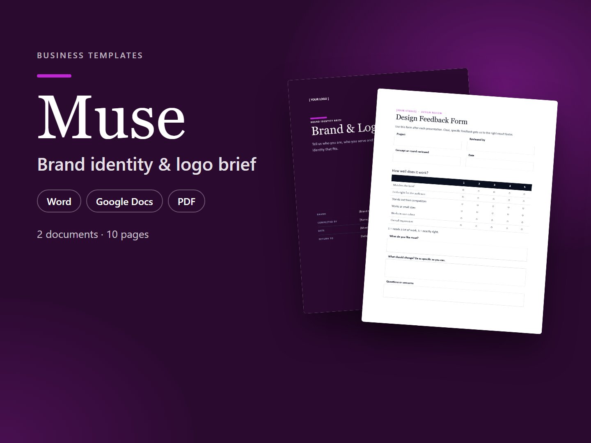The height and width of the screenshot is (443, 591).
Task: Click the '[ YOUR LOGO ]' placeholder
Action: (319, 99)
